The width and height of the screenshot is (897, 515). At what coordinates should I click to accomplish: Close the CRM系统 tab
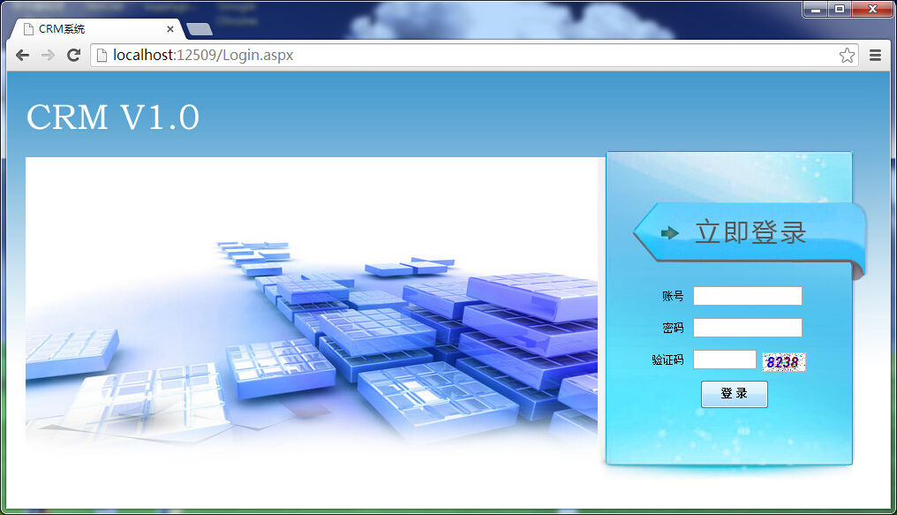click(170, 29)
